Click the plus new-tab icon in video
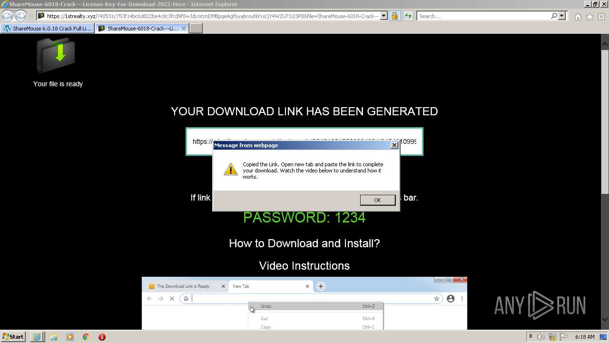 point(321,286)
